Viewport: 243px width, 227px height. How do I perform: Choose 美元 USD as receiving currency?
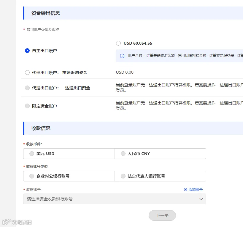[x=69, y=154]
